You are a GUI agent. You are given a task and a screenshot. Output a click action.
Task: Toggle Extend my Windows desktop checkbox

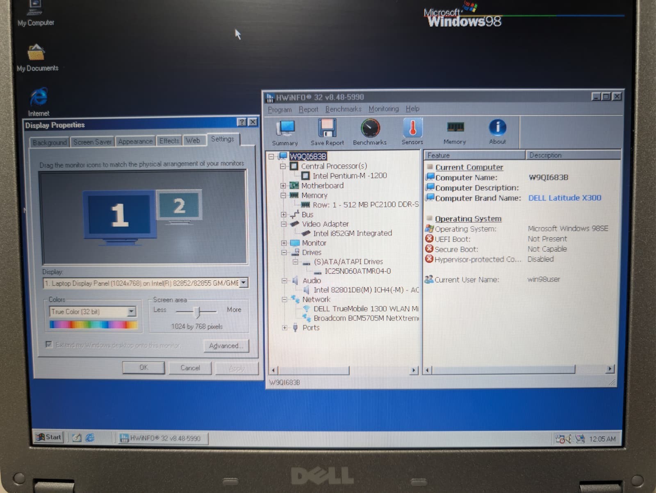(49, 344)
